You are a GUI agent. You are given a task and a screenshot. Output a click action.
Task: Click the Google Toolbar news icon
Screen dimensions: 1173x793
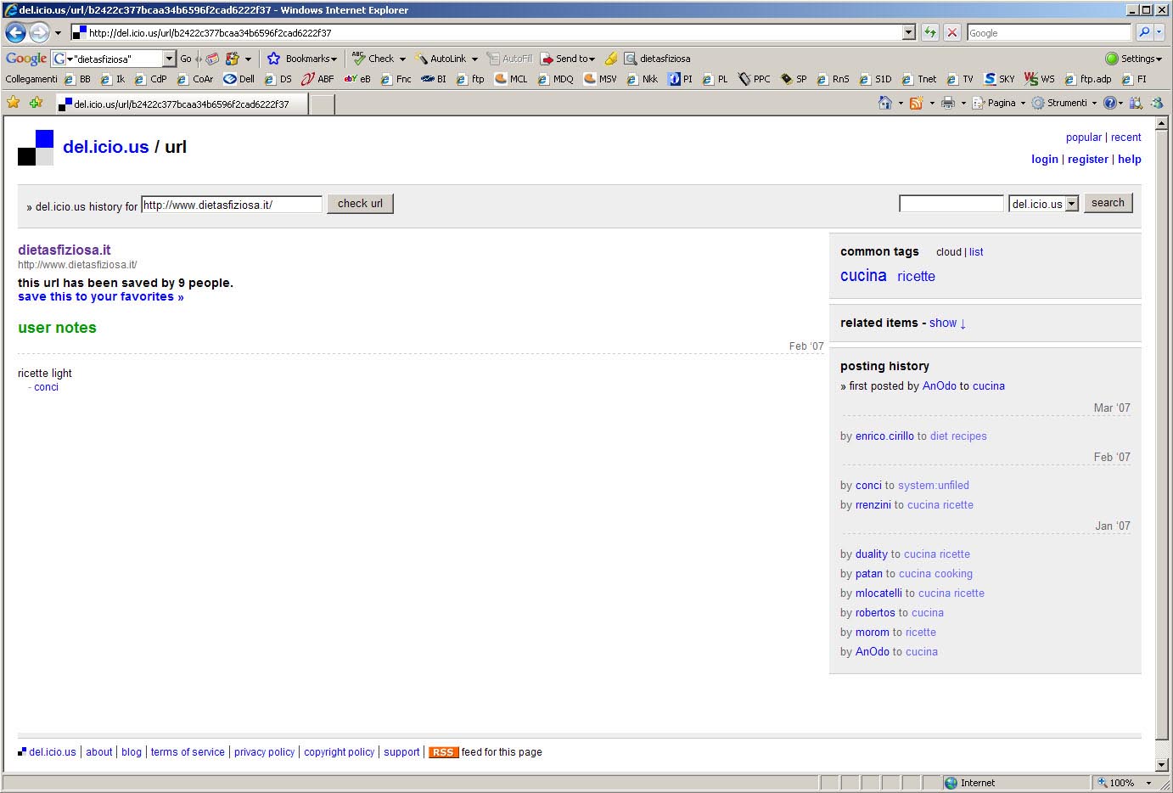pyautogui.click(x=212, y=59)
